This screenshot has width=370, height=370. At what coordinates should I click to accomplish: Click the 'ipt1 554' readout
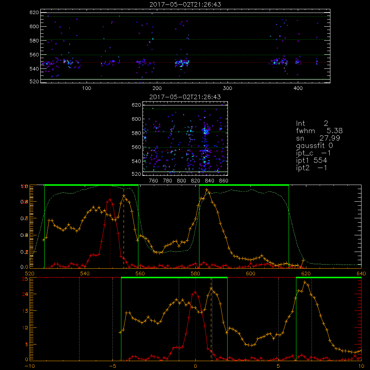[x=312, y=161]
